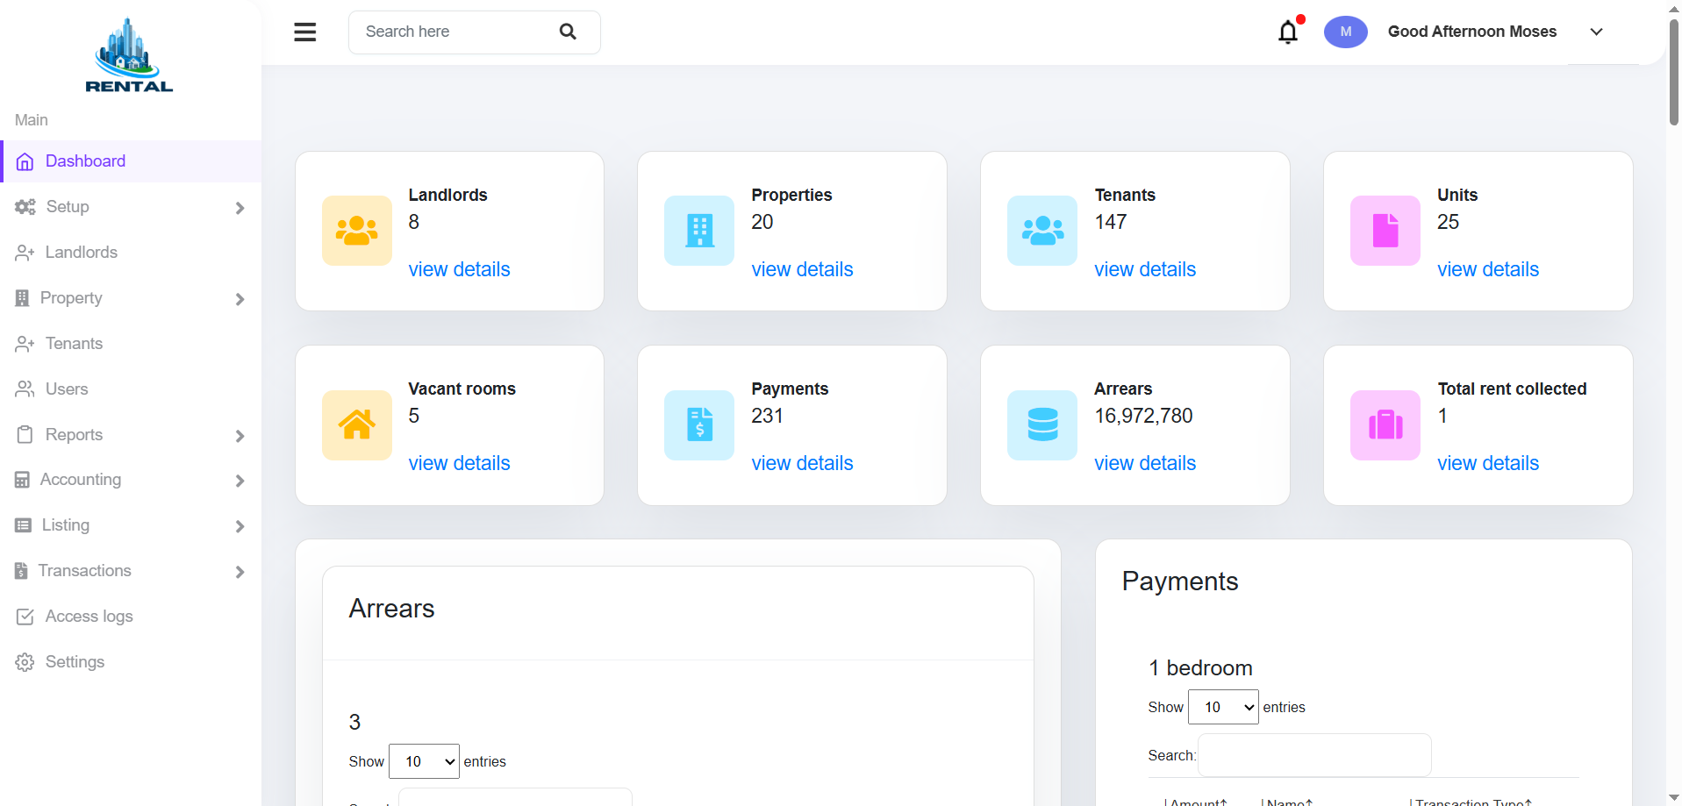Click the 1 bedroom heading
The height and width of the screenshot is (806, 1682).
click(1200, 668)
